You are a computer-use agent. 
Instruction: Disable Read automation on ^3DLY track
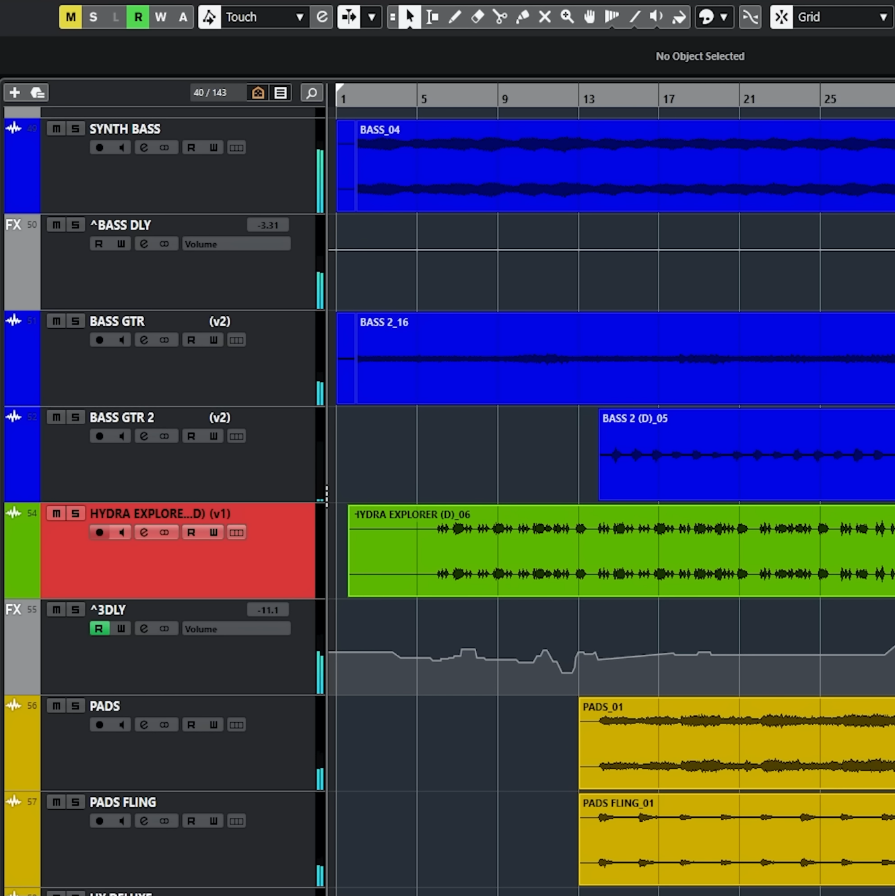pos(99,629)
